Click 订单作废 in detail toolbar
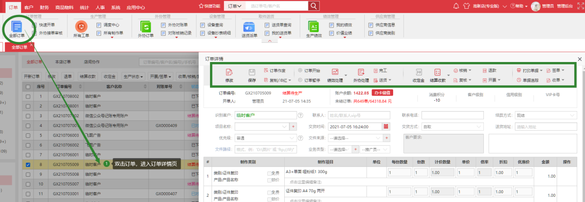 274,70
